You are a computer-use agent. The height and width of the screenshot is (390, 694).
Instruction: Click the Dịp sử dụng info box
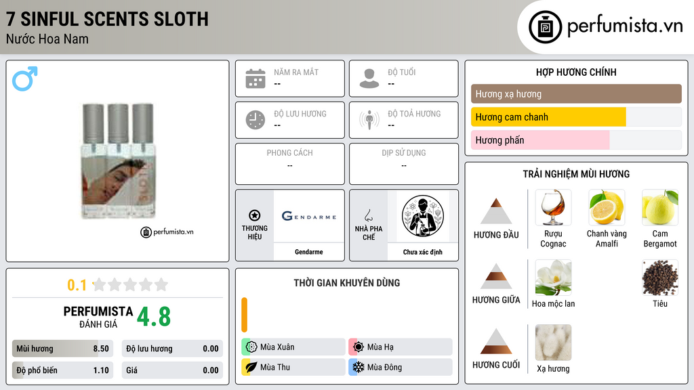pos(404,164)
